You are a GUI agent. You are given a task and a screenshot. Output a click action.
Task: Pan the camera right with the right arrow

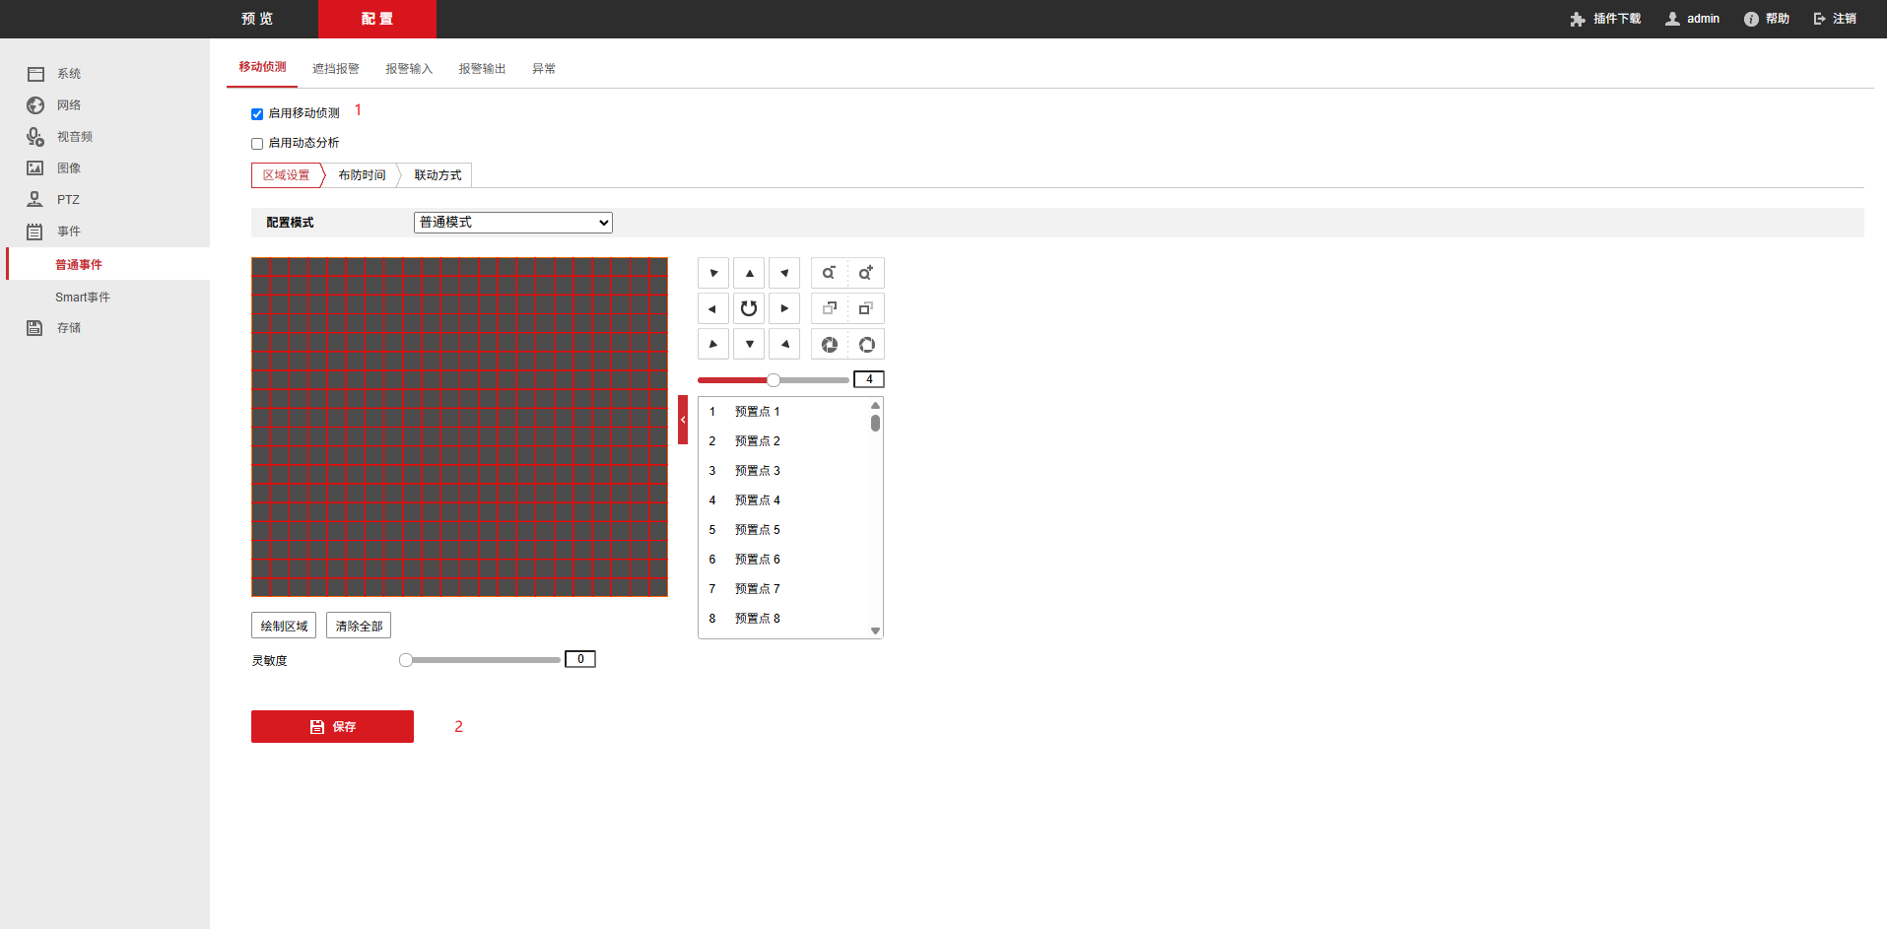click(x=784, y=308)
